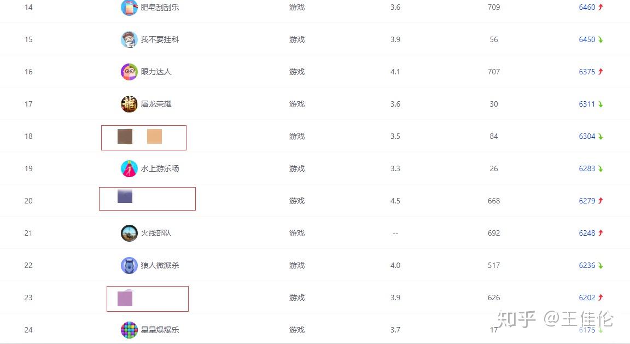Click the 狼人微派杀 app icon
This screenshot has width=630, height=344.
(x=129, y=265)
